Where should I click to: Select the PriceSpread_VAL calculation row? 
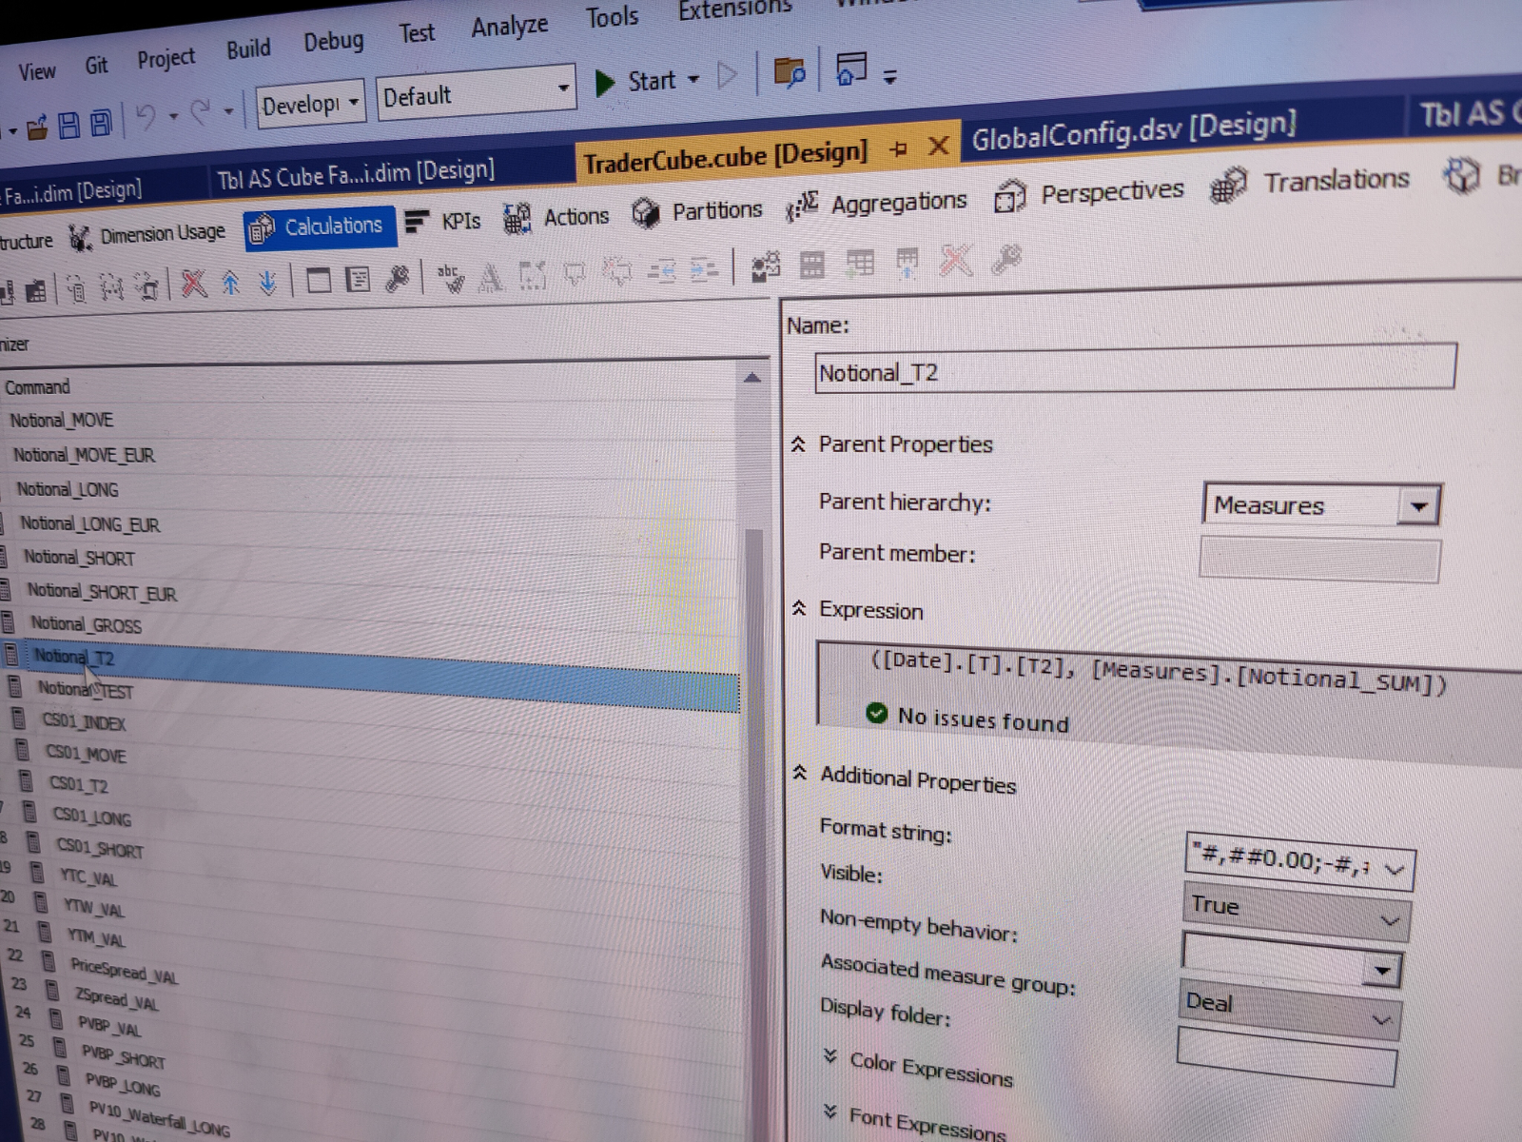click(x=124, y=972)
